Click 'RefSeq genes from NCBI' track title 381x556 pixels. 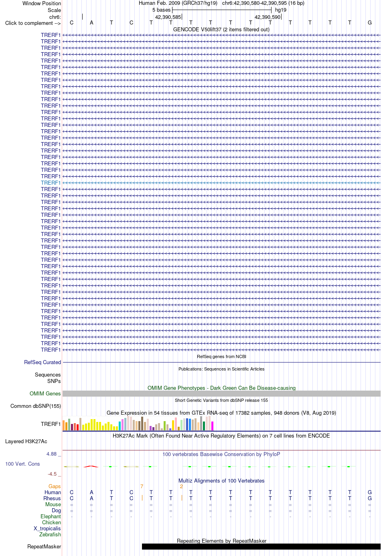(x=221, y=356)
